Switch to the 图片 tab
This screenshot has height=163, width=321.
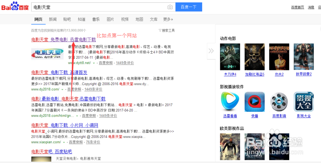pos(110,20)
